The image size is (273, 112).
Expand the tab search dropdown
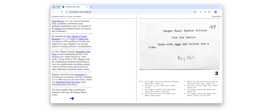pyautogui.click(x=220, y=7)
